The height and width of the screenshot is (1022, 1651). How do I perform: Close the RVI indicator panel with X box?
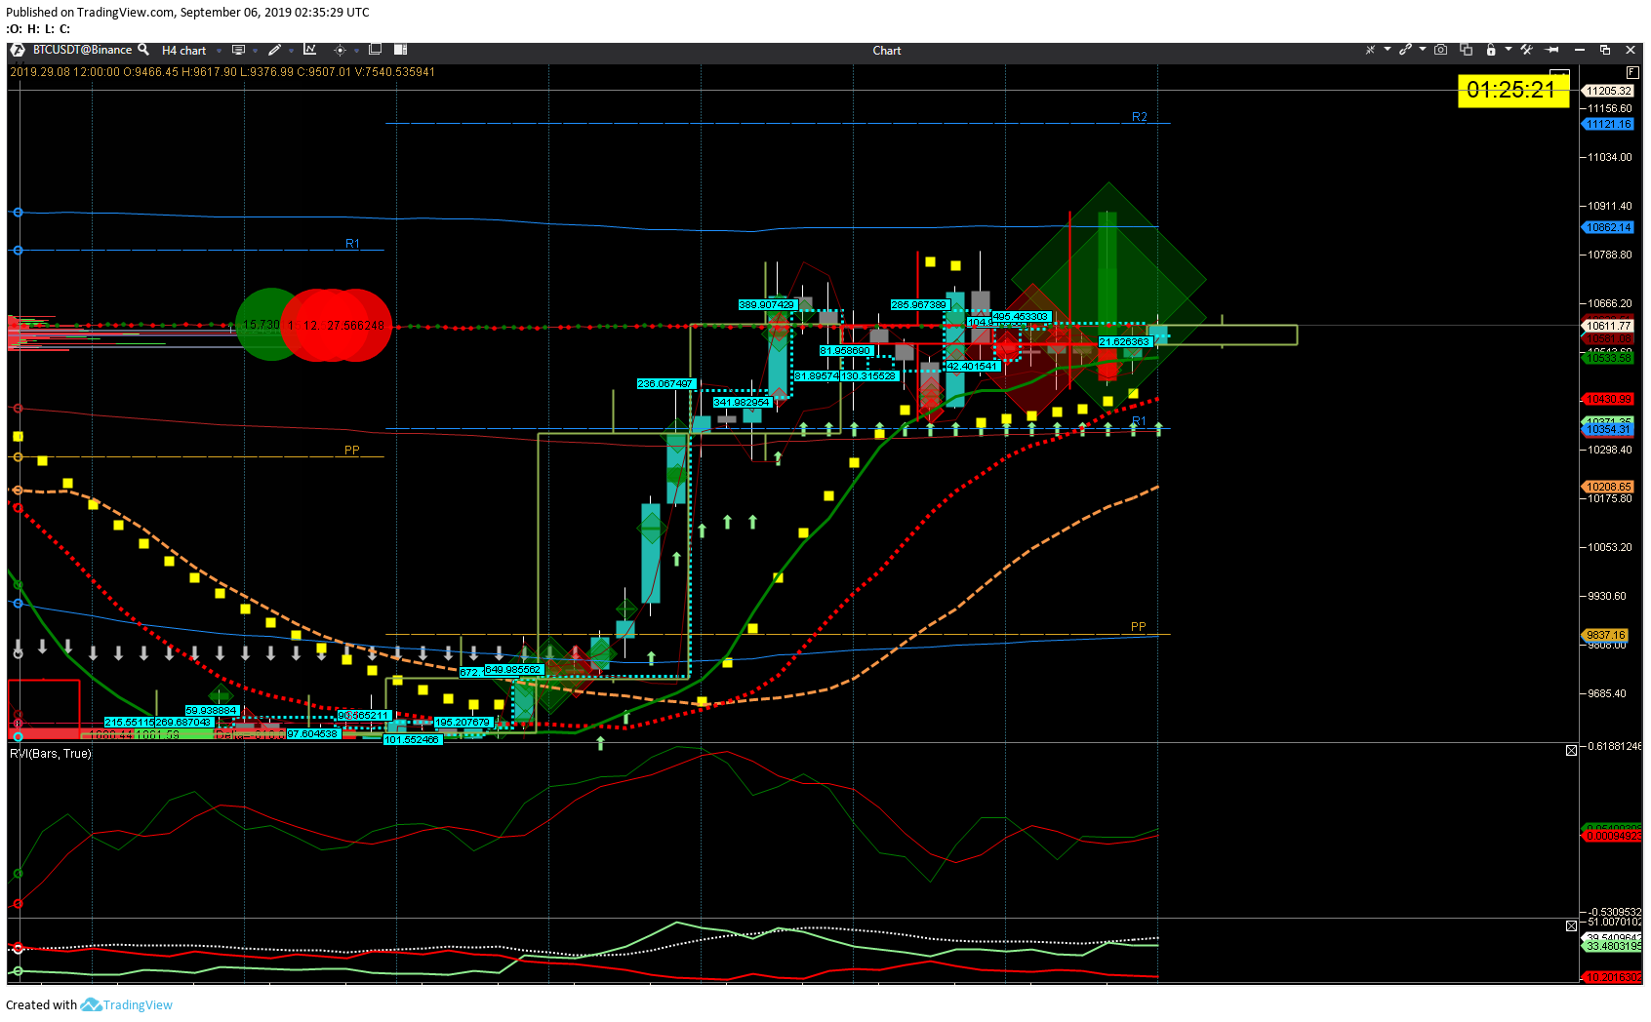(x=1571, y=750)
